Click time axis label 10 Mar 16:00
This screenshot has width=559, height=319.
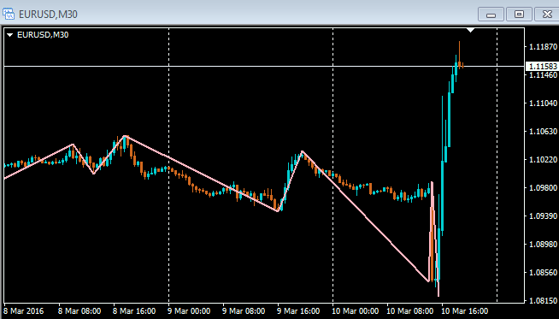(x=465, y=311)
